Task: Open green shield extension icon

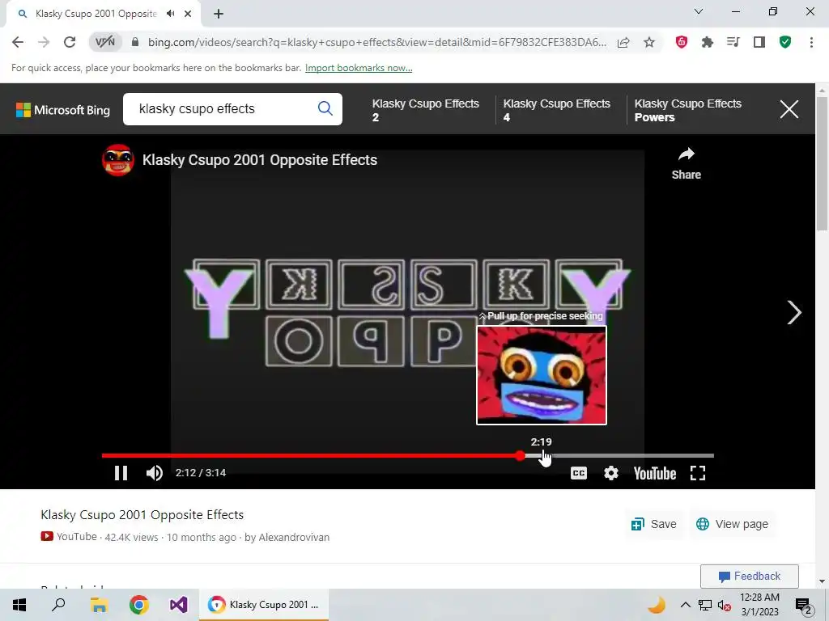Action: (785, 42)
